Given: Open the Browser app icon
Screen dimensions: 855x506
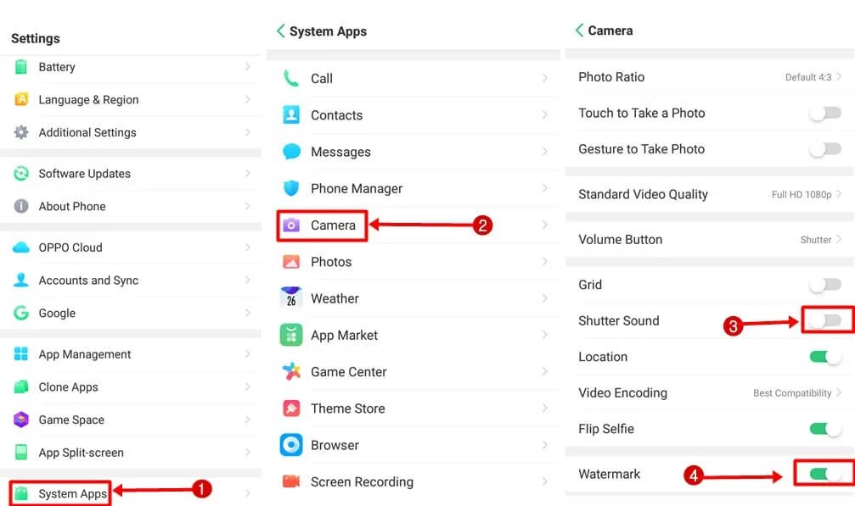Looking at the screenshot, I should tap(291, 445).
